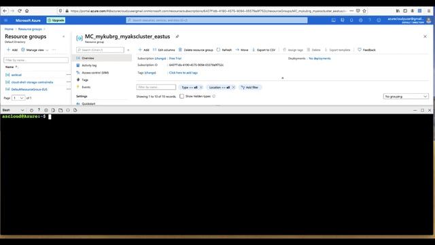
Task: Remove the Type == all filter
Action: point(201,87)
